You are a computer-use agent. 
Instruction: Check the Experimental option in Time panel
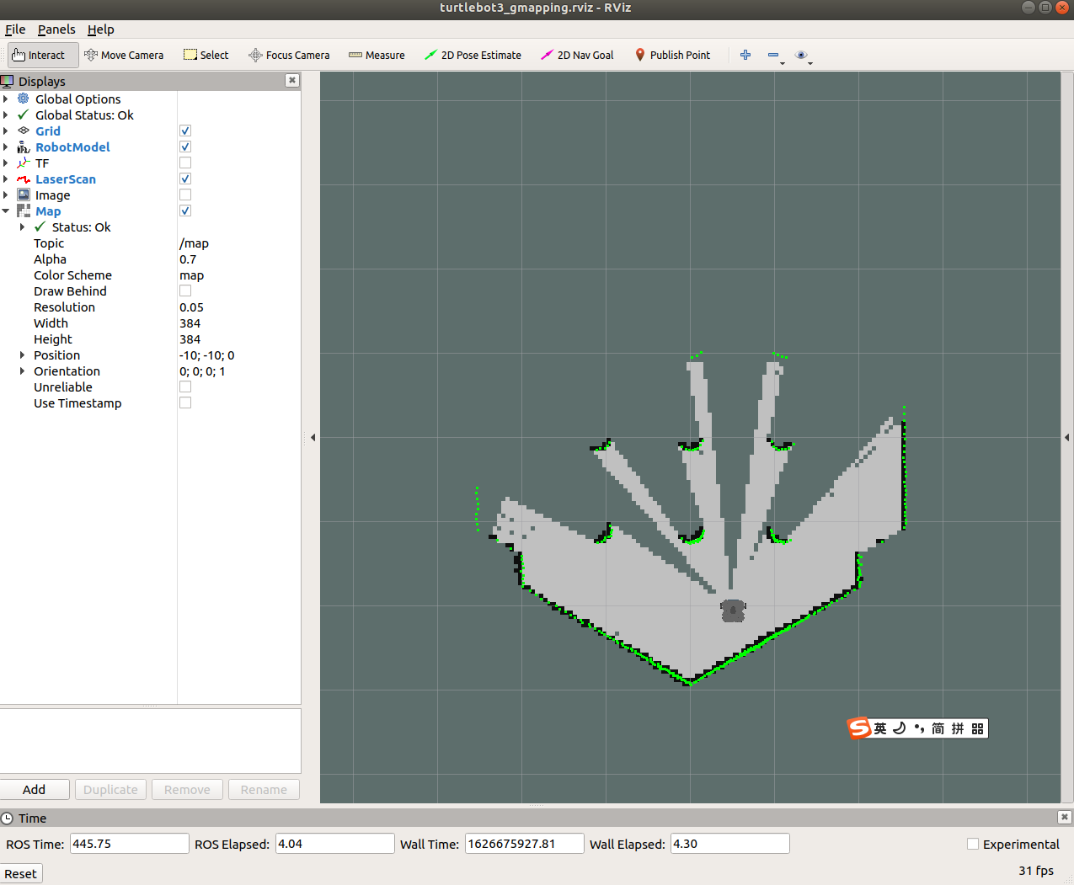coord(973,844)
